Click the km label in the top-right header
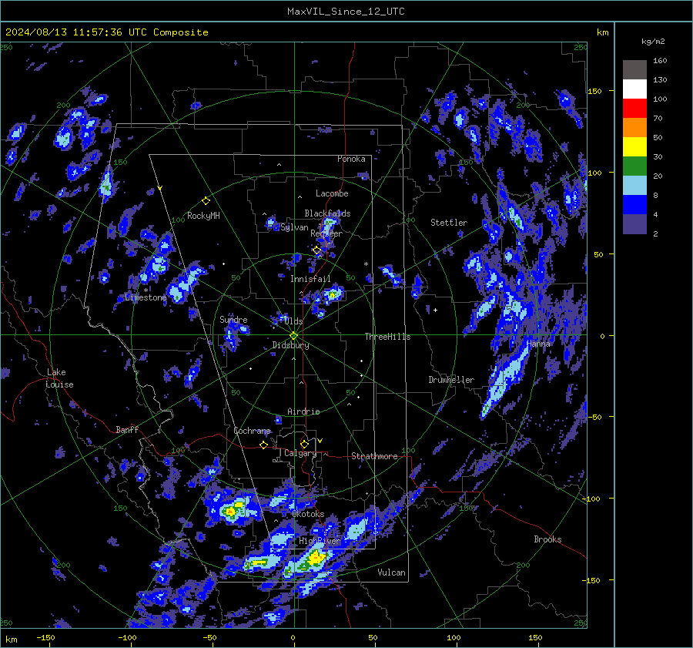 click(x=602, y=32)
